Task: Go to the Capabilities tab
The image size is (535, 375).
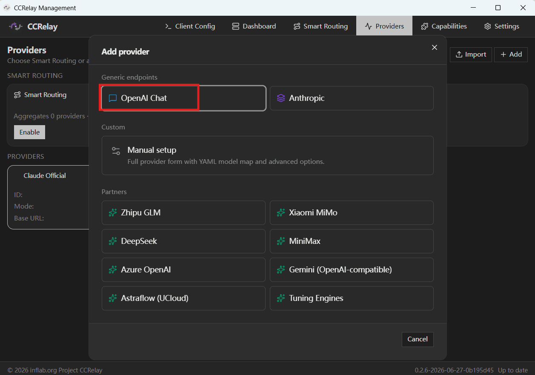Action: 444,26
